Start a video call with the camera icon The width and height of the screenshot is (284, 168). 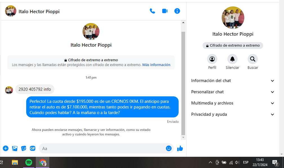coord(165,11)
